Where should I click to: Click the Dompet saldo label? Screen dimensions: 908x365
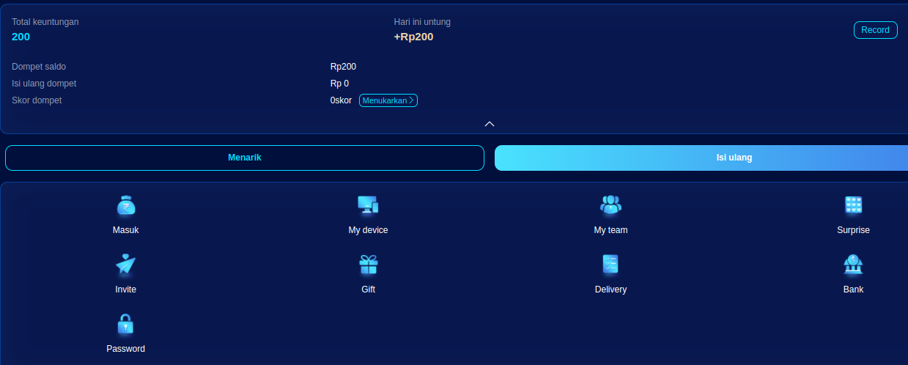[x=39, y=67]
